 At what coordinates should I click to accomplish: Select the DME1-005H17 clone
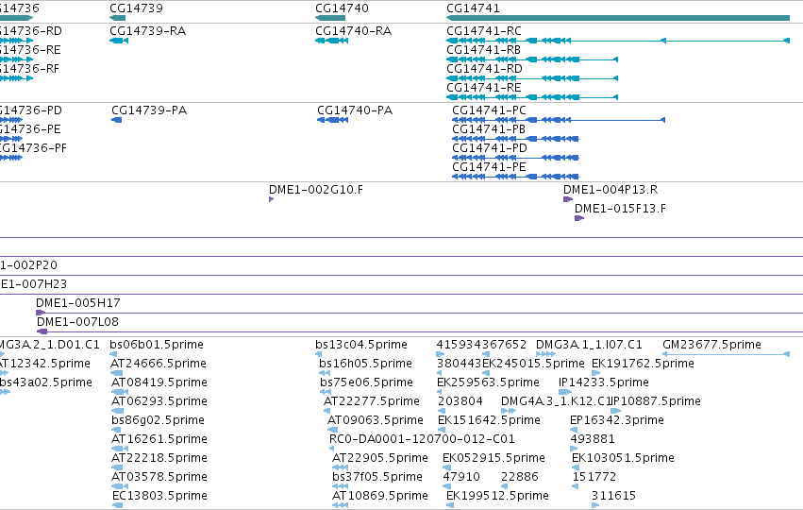tap(77, 303)
